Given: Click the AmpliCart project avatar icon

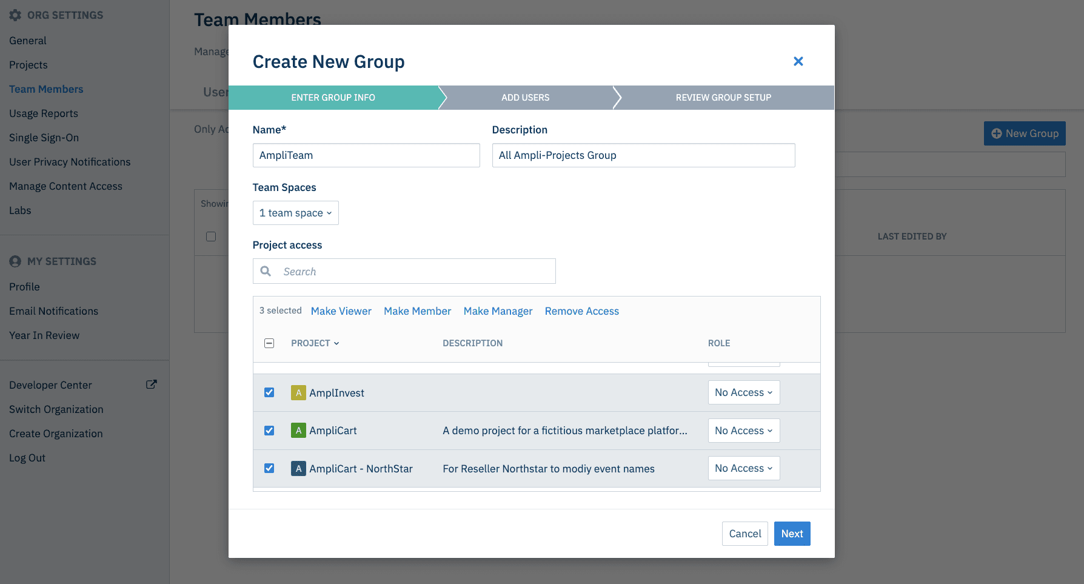Looking at the screenshot, I should coord(298,431).
